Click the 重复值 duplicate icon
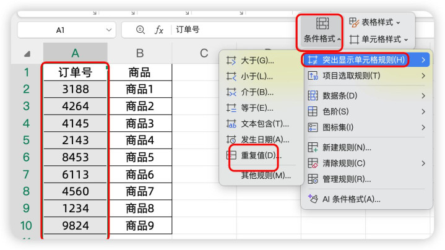 (231, 155)
